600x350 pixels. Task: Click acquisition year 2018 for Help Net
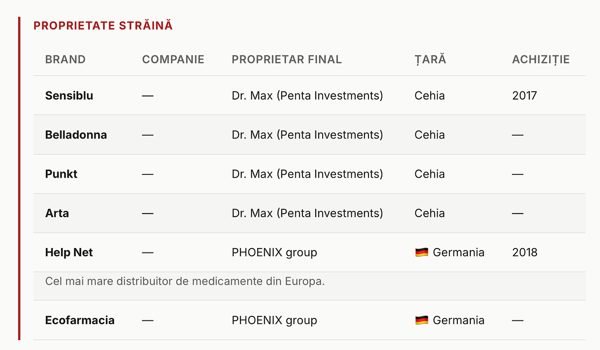(525, 252)
